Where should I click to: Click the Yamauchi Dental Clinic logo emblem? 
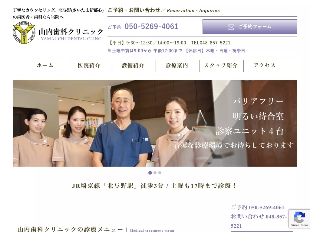pyautogui.click(x=24, y=33)
